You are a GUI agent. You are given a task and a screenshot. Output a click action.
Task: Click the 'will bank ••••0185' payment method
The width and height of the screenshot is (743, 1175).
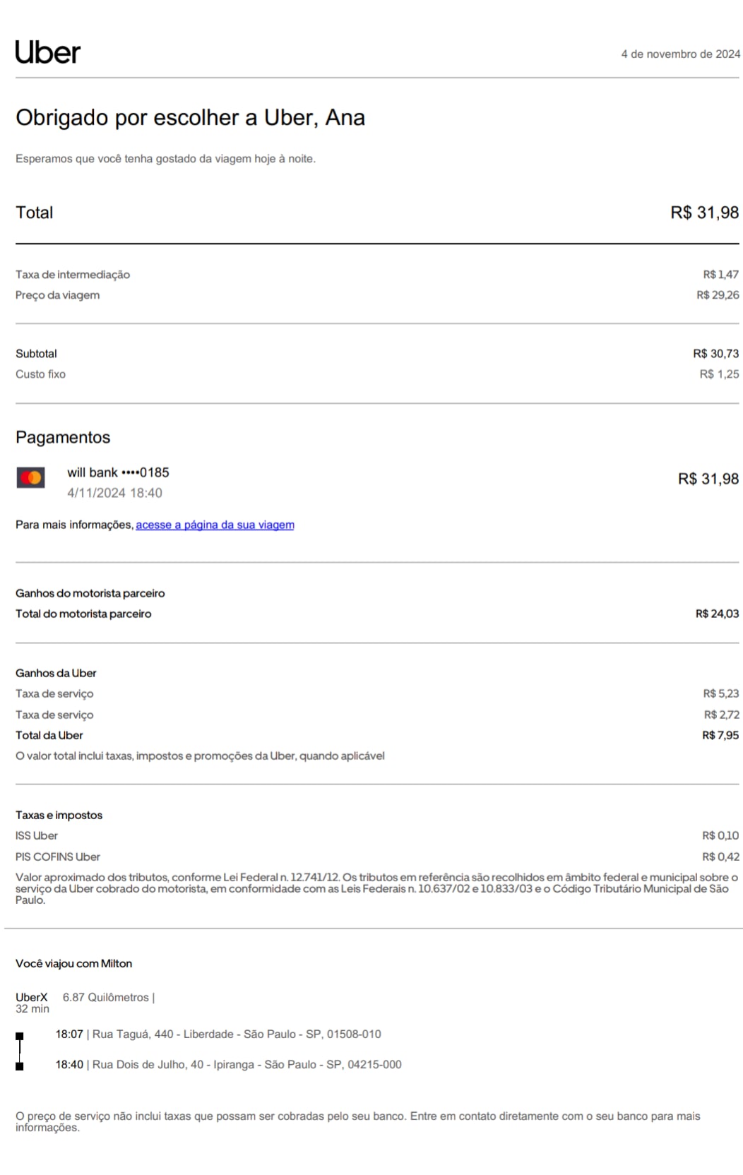coord(118,472)
